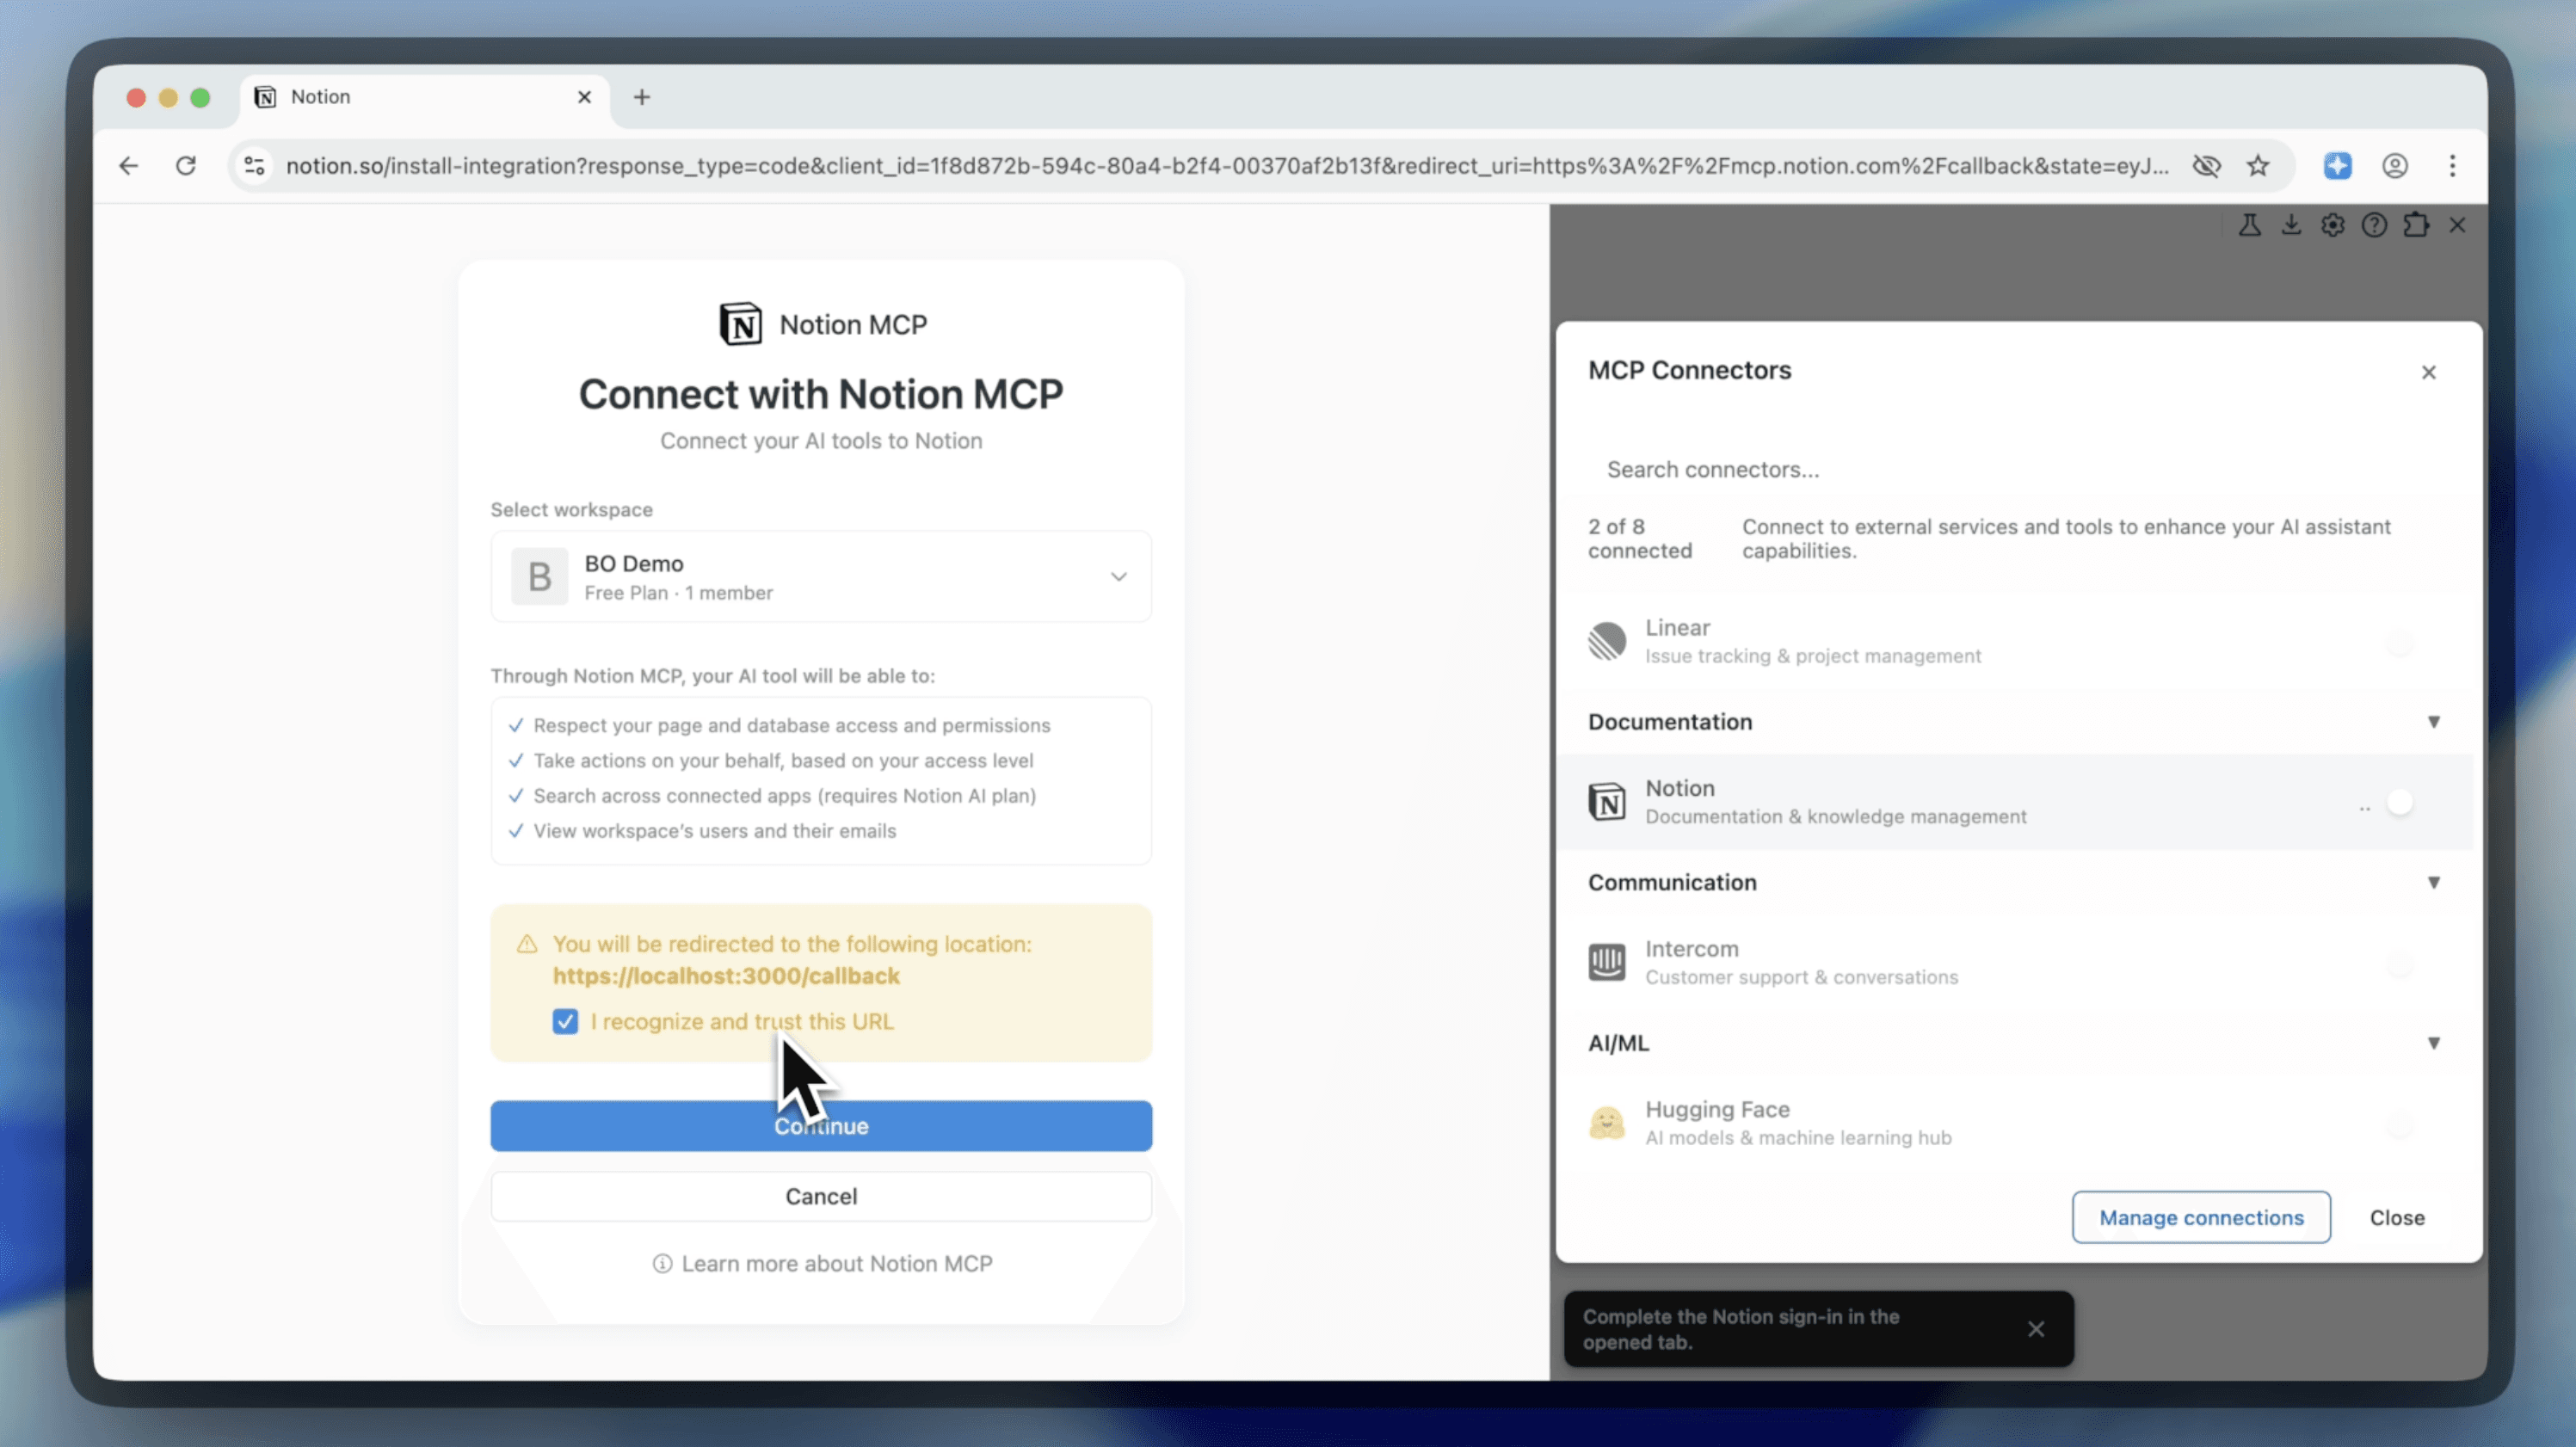
Task: Toggle the Notion connector switch
Action: (x=2399, y=802)
